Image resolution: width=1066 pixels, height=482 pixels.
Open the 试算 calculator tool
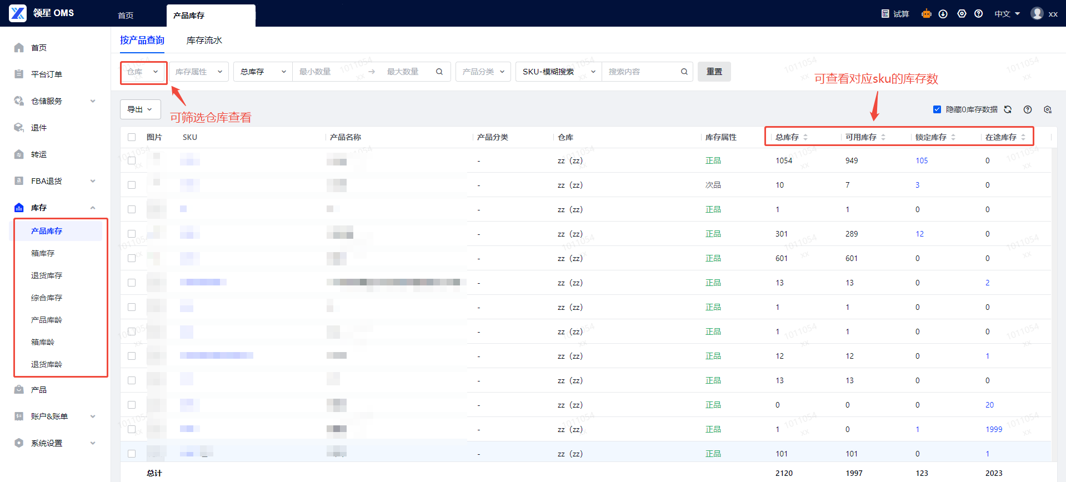(895, 14)
